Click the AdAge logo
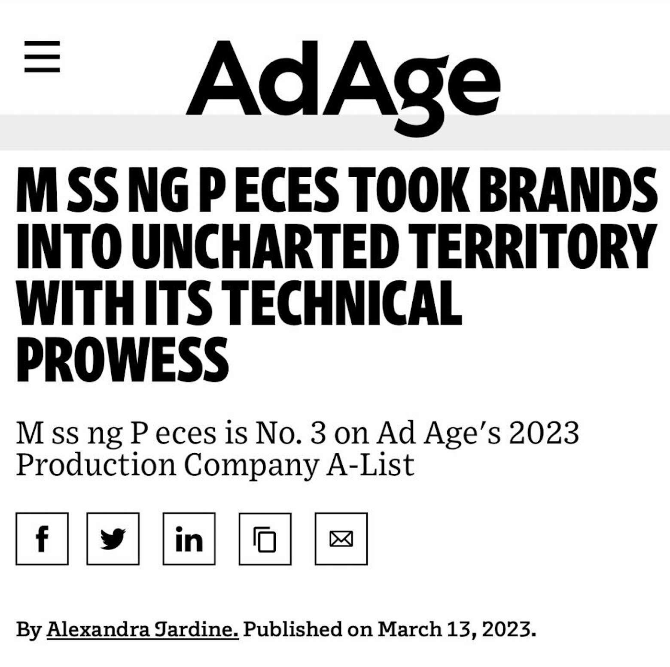The image size is (670, 667). click(343, 82)
